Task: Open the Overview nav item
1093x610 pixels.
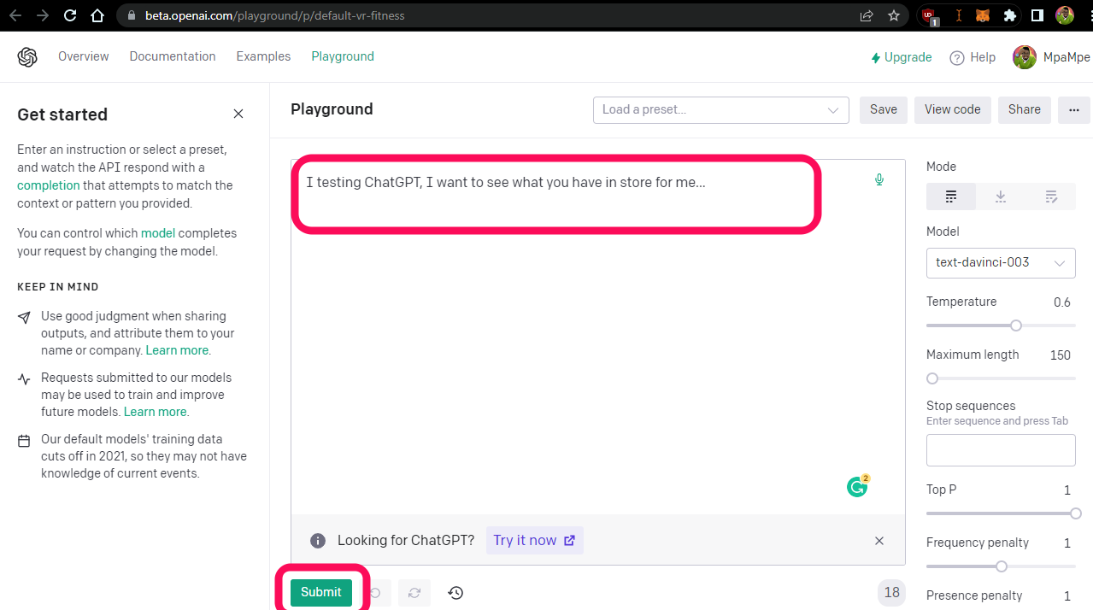Action: click(x=84, y=56)
